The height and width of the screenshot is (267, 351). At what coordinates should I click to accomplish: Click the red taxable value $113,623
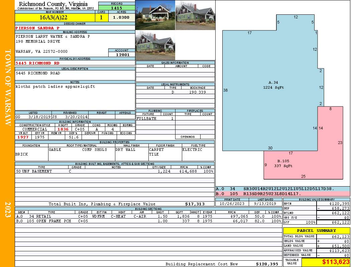click(x=336, y=262)
